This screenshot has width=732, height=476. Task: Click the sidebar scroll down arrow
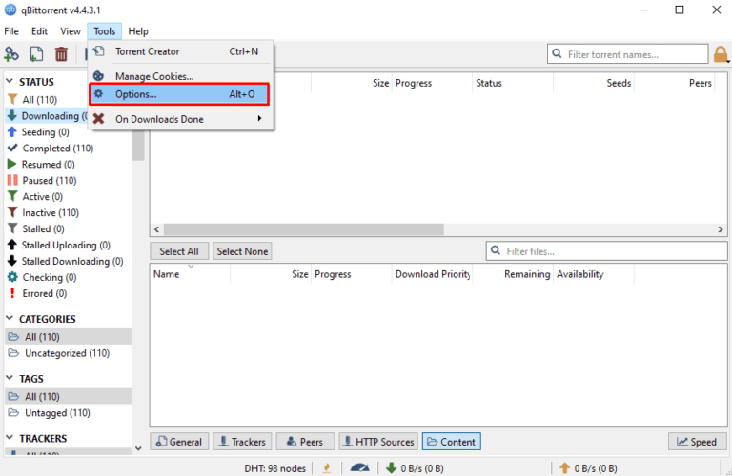point(138,448)
